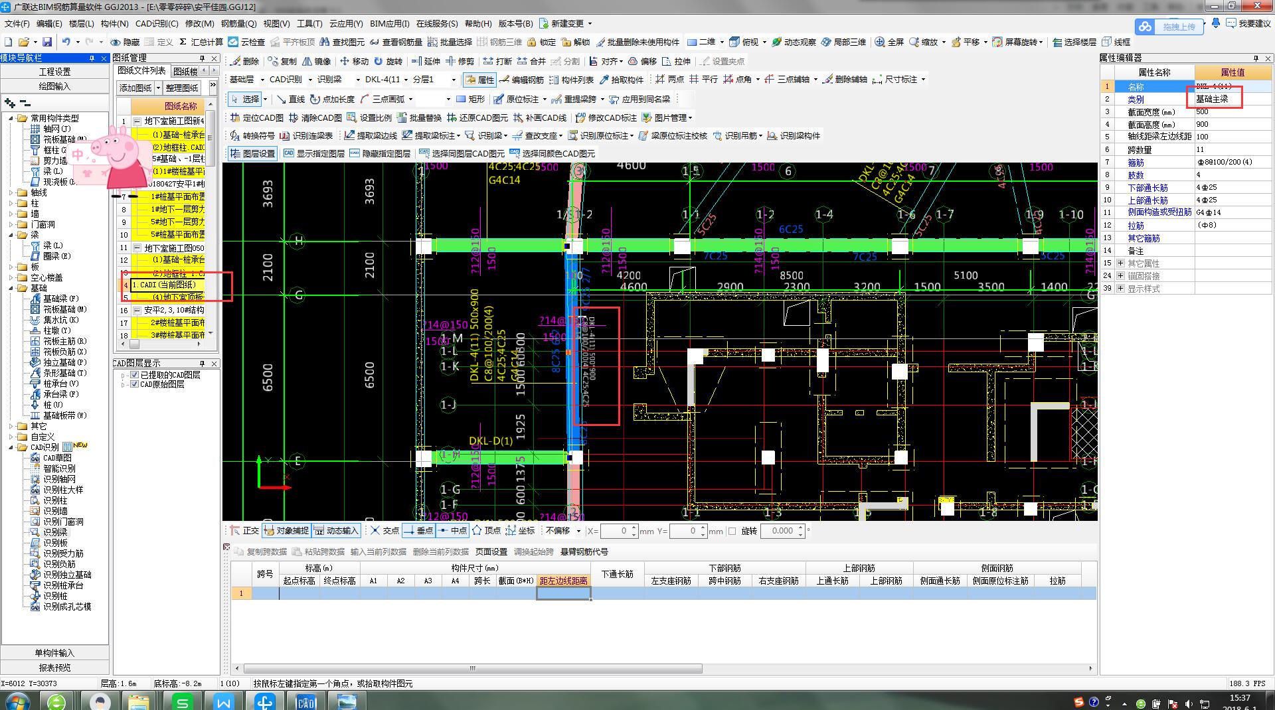
Task: Expand the 显示样式 property group
Action: (1121, 289)
